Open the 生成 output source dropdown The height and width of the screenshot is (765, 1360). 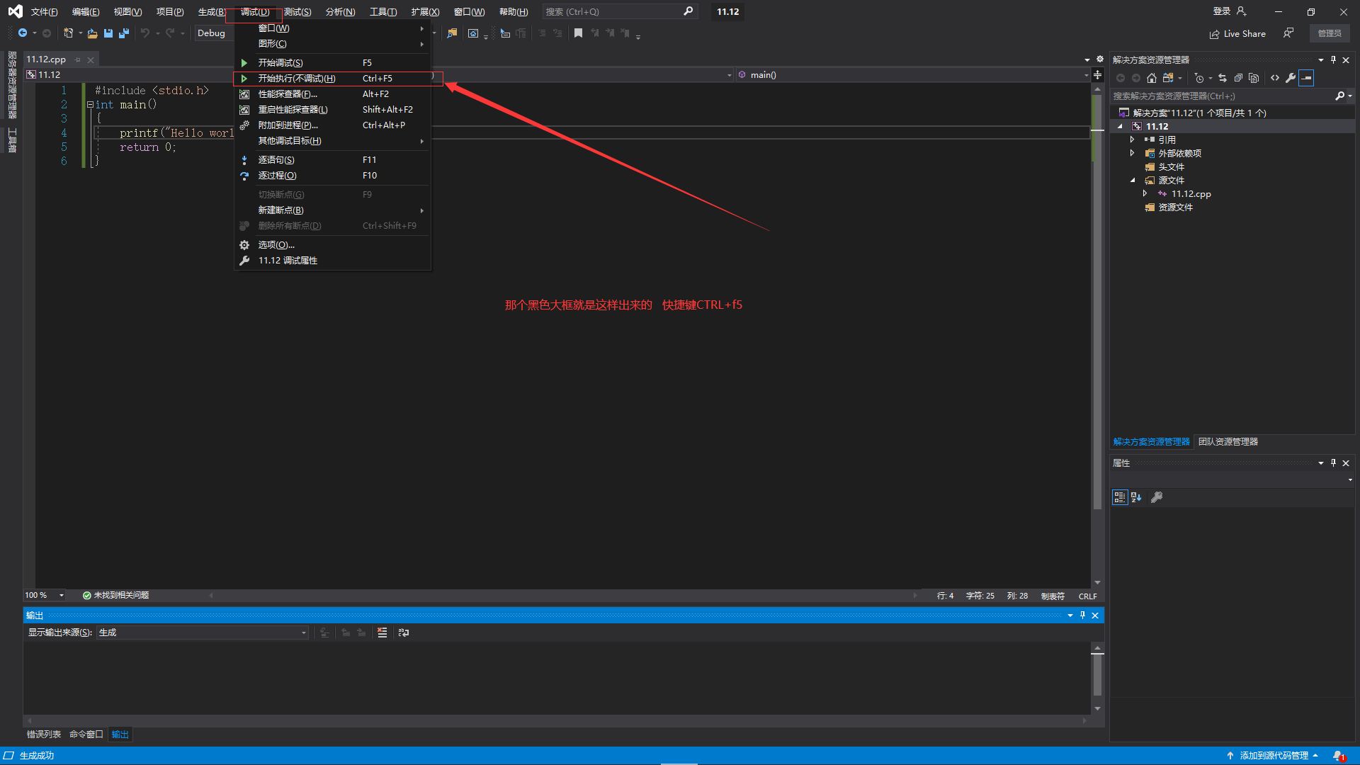(x=203, y=633)
